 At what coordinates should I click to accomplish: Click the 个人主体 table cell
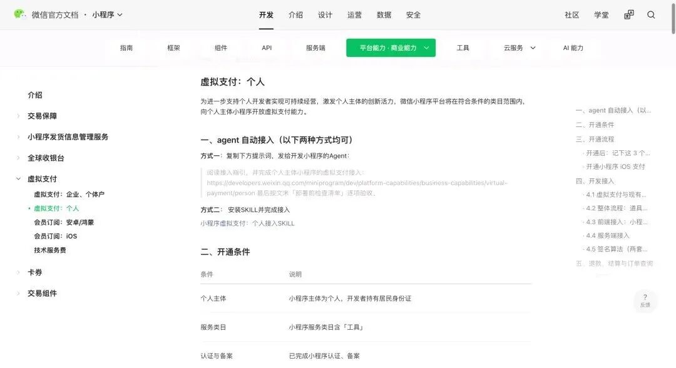(x=213, y=298)
